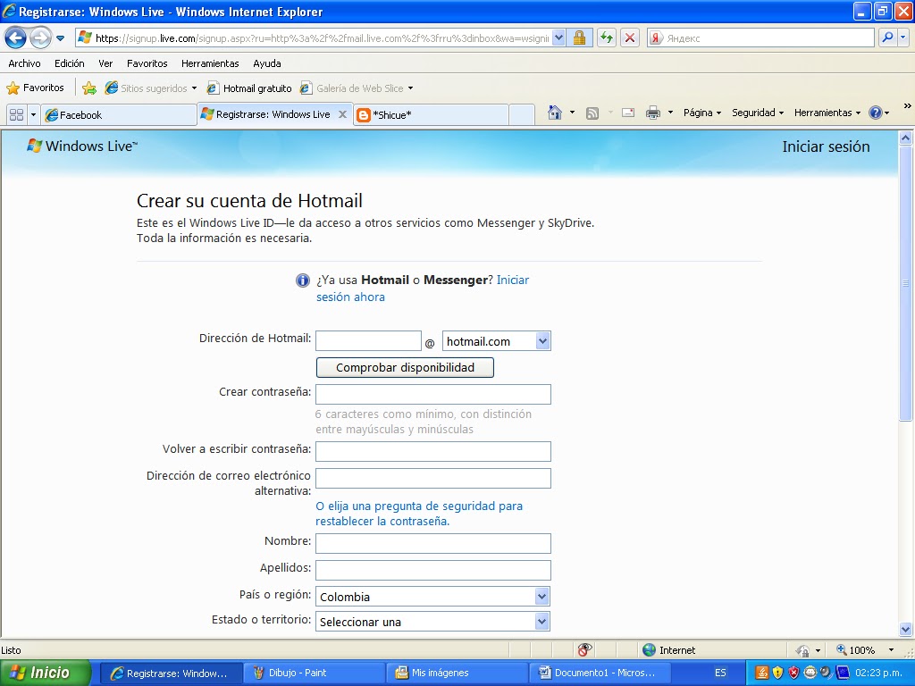Open Mis imágenes from the taskbar
Image resolution: width=915 pixels, height=686 pixels.
457,673
